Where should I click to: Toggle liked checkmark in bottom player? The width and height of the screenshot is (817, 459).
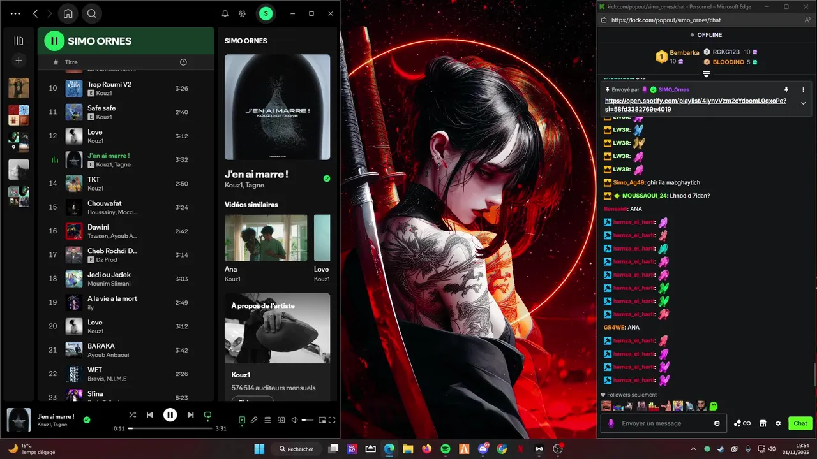(87, 420)
